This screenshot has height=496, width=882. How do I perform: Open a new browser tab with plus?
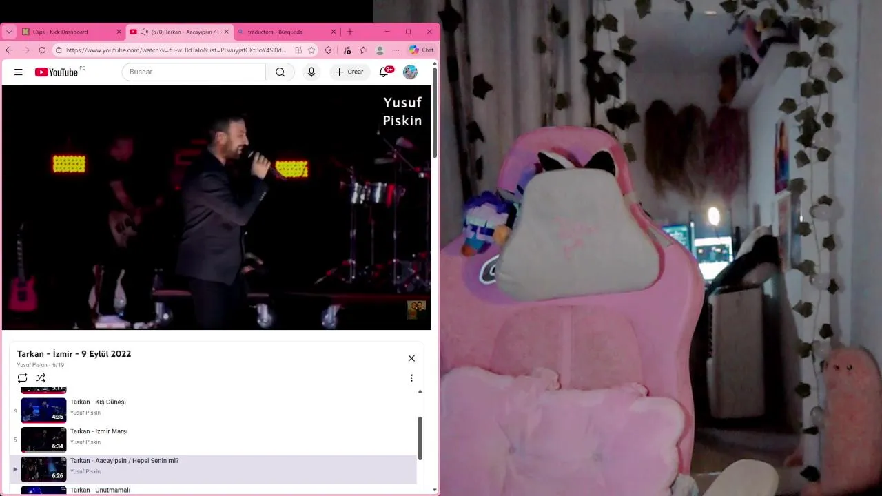click(350, 32)
